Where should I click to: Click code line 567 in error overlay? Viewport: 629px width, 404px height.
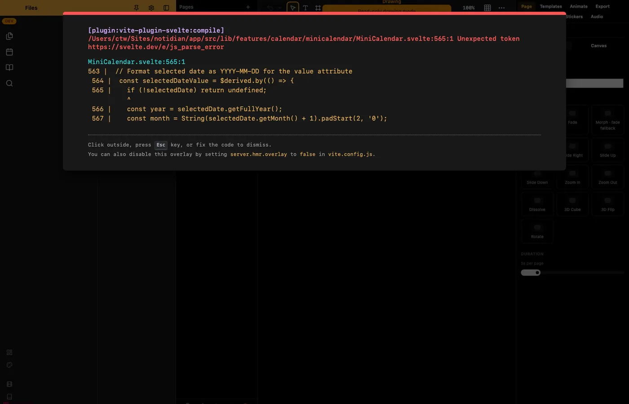[239, 119]
